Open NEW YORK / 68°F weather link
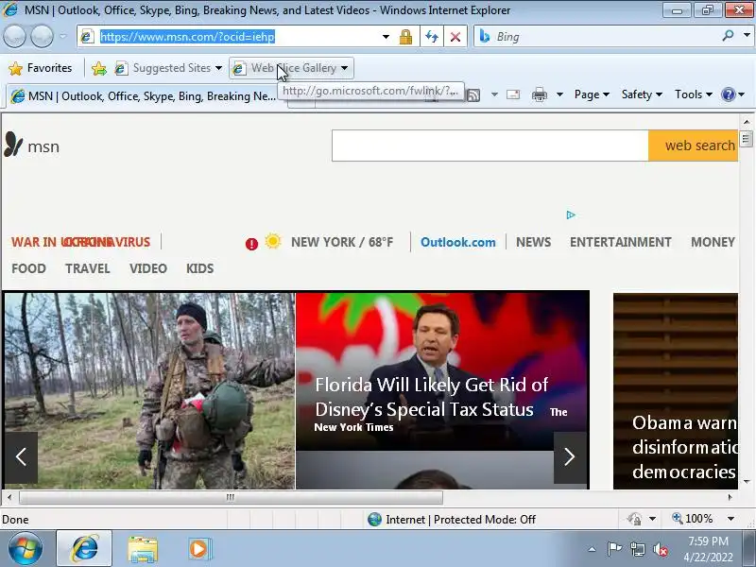This screenshot has height=567, width=756. tap(342, 242)
